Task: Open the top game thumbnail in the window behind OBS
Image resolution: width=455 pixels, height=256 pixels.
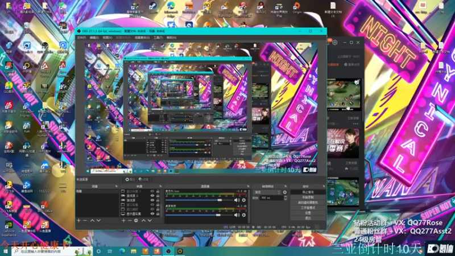Action: tap(344, 94)
